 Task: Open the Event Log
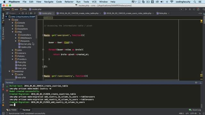point(195,110)
